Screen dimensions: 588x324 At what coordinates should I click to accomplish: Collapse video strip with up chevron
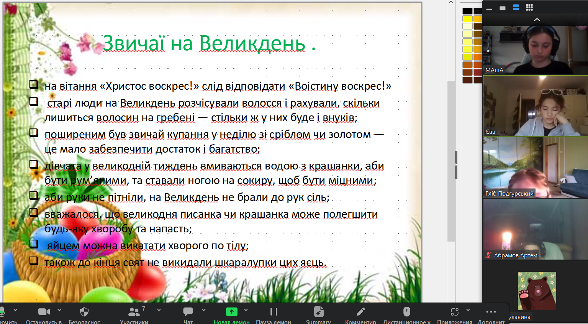point(537,20)
